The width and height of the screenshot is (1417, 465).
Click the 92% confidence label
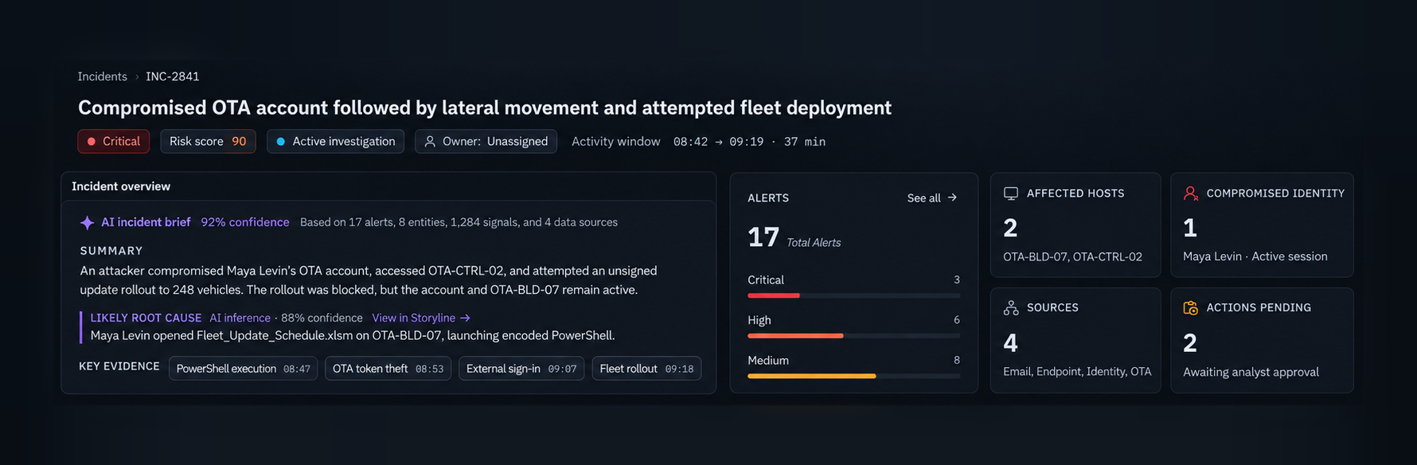click(x=245, y=222)
